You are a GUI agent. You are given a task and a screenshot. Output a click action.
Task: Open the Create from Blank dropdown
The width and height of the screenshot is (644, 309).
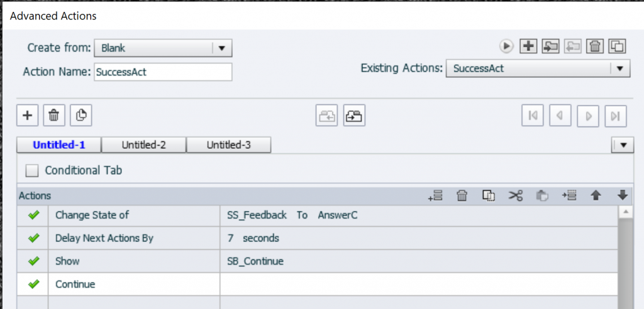tap(221, 48)
